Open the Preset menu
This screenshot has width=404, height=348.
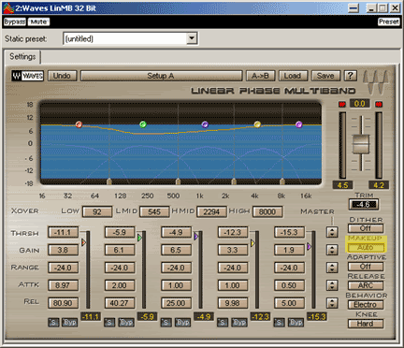(x=389, y=22)
